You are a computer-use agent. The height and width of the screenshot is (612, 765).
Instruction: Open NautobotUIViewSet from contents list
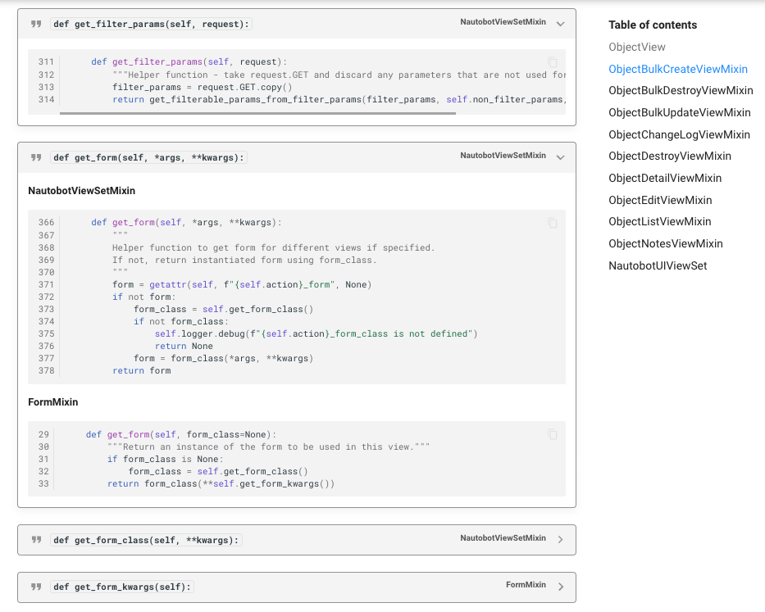pyautogui.click(x=658, y=265)
